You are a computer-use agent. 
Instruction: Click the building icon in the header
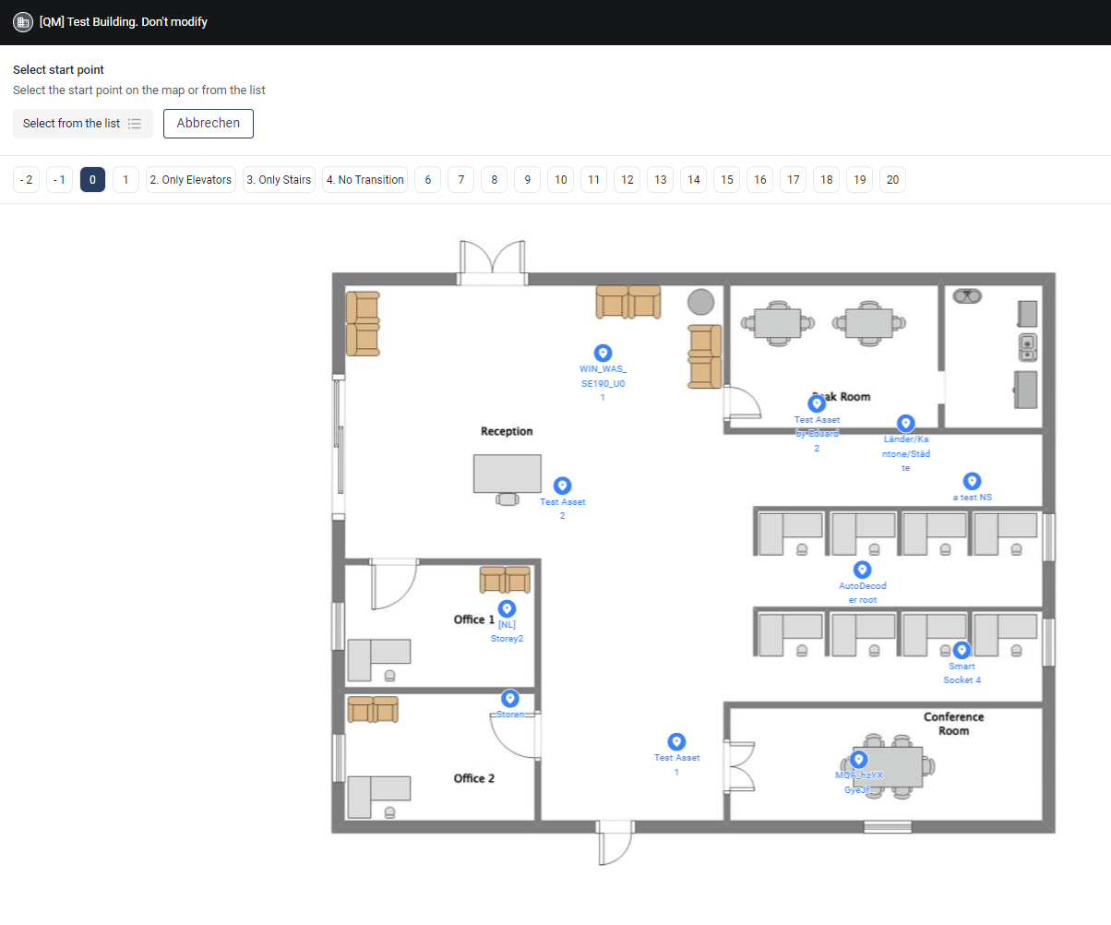pos(23,22)
